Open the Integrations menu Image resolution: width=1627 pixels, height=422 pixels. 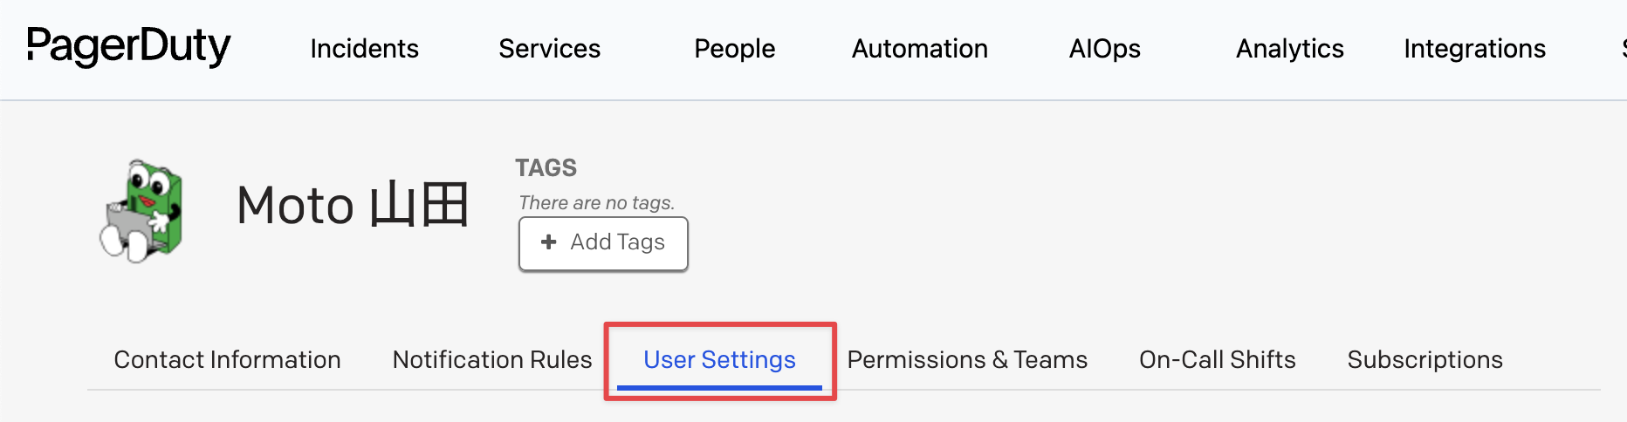click(1474, 49)
